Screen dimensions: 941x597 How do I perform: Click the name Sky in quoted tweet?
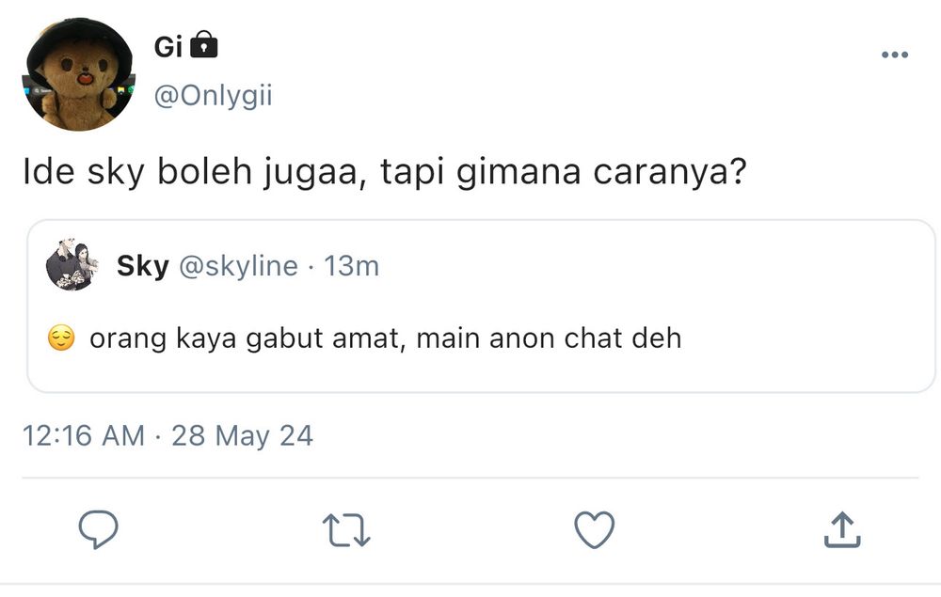point(142,267)
